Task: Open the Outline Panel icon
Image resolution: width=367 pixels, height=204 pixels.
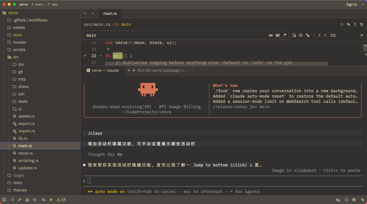Action: click(x=35, y=200)
